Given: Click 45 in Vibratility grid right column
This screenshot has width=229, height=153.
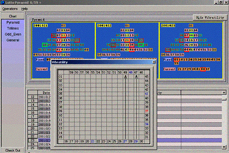Looking at the screenshot, I should [147, 76].
